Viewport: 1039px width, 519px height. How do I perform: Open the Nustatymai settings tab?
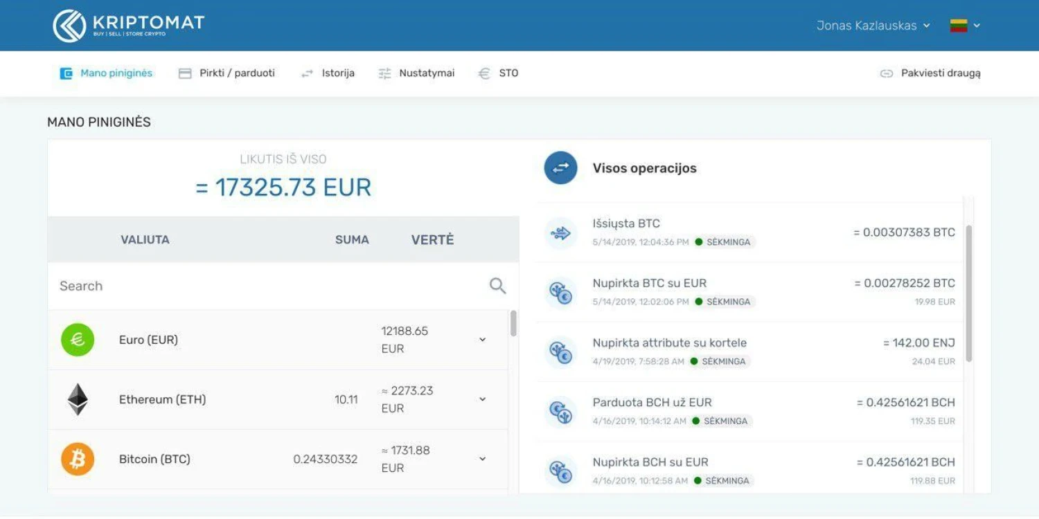(x=417, y=73)
